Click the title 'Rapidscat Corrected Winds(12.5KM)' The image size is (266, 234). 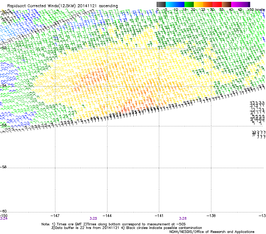41,6
